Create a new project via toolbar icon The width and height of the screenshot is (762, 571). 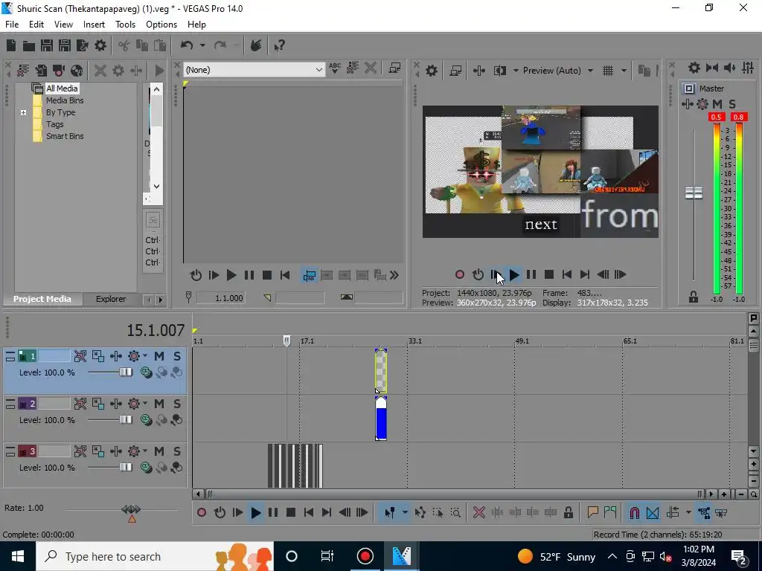pos(10,45)
